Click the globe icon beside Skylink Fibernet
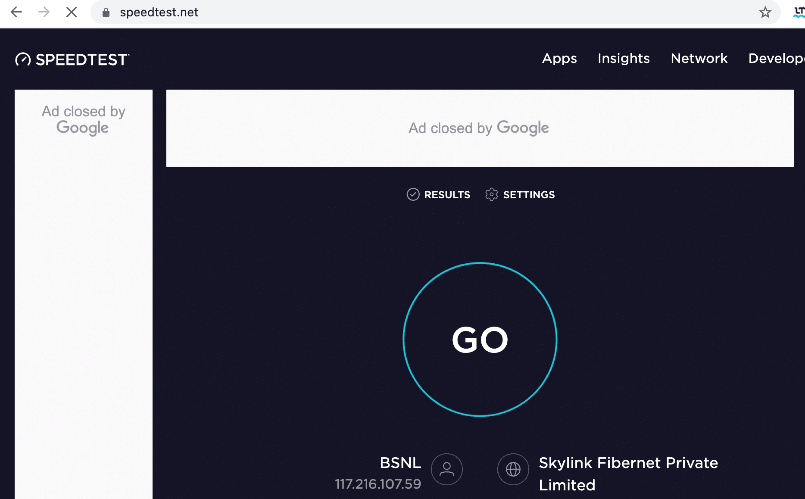The height and width of the screenshot is (499, 805). [x=513, y=469]
